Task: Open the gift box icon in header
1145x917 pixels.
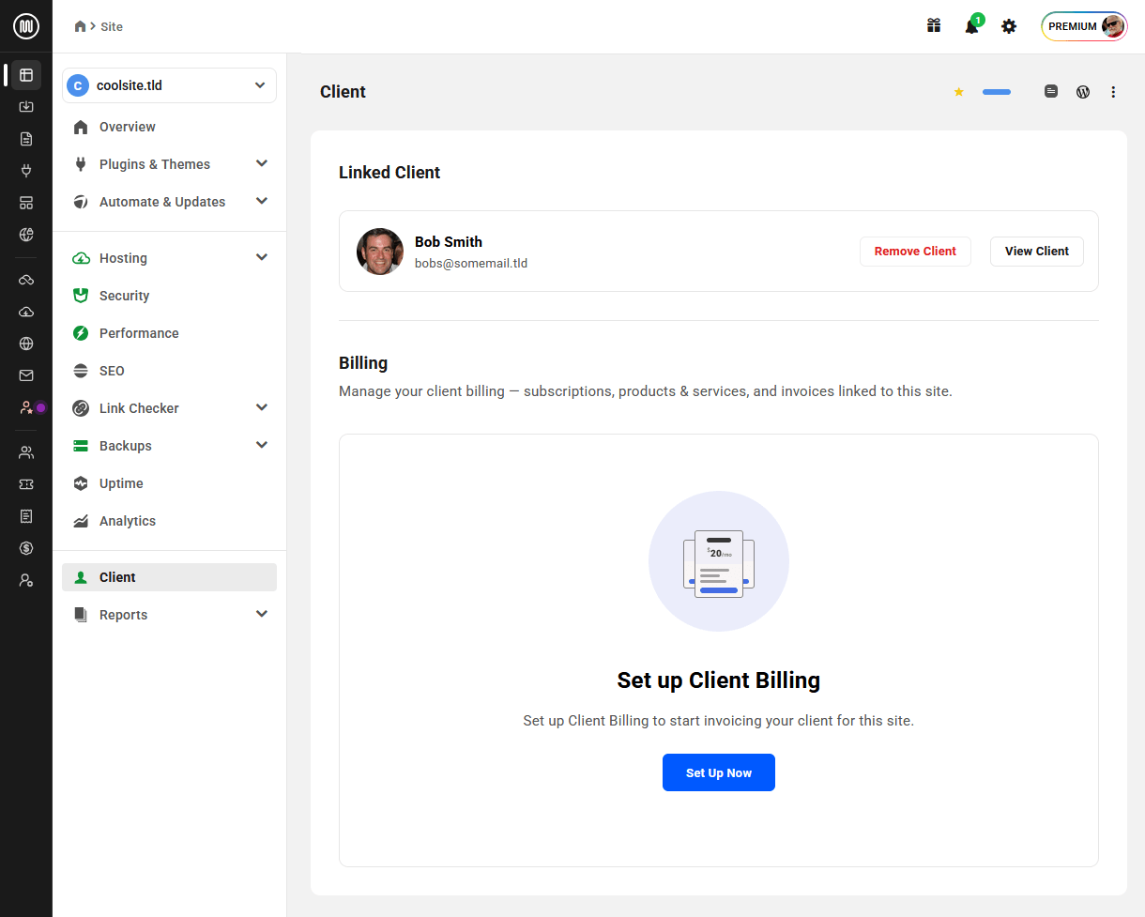Action: coord(934,26)
